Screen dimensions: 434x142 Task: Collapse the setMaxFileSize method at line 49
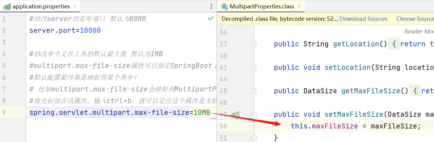pyautogui.click(x=254, y=115)
